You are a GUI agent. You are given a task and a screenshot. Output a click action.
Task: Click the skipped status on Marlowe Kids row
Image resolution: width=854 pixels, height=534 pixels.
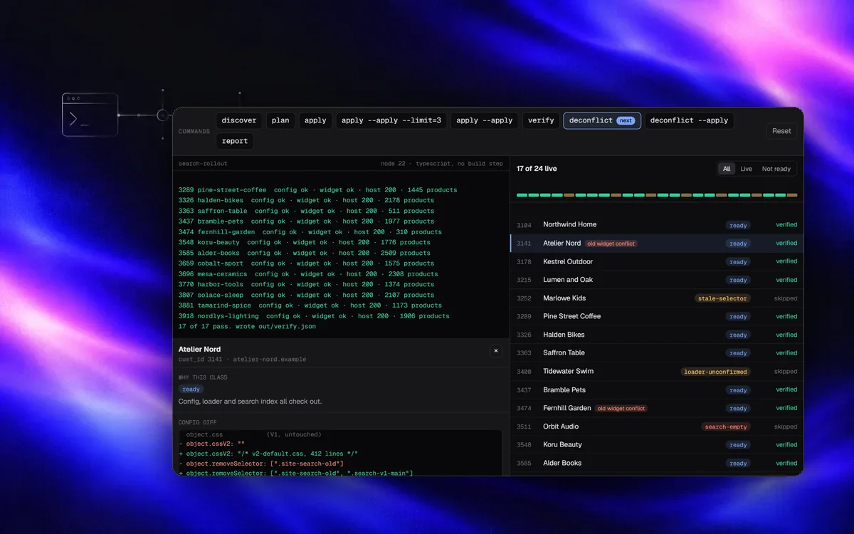tap(786, 298)
